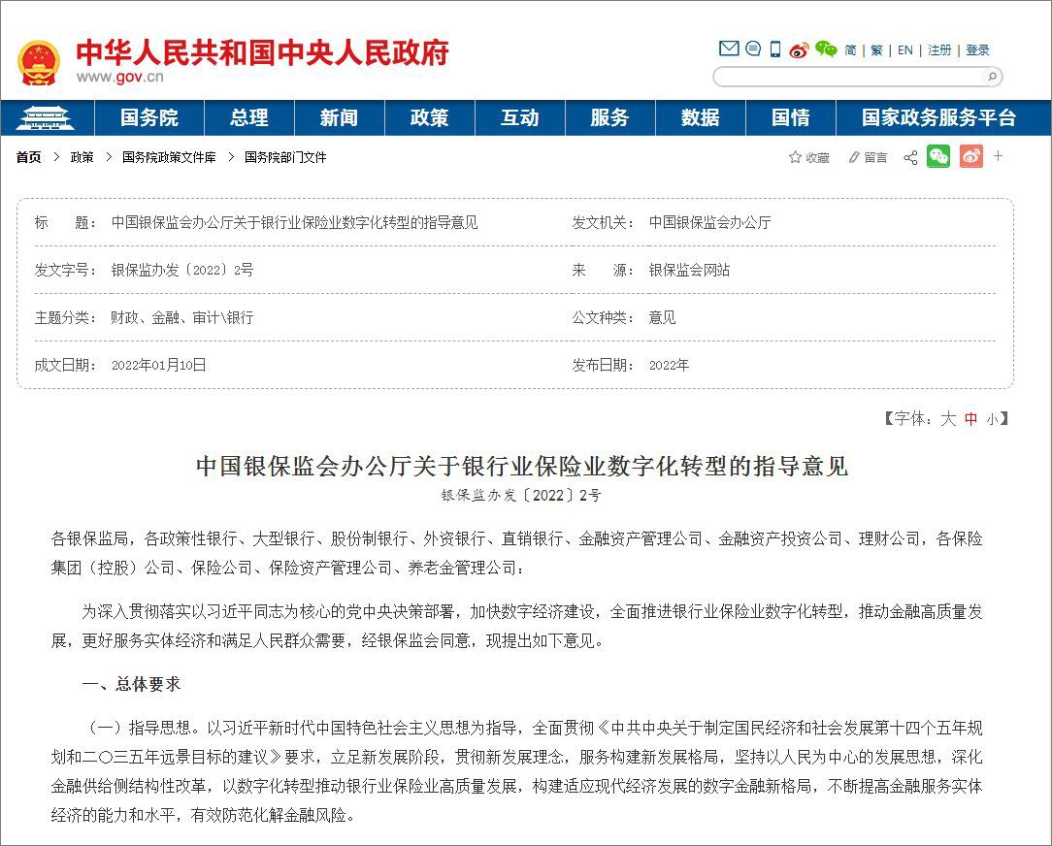1052x846 pixels.
Task: Go to 政策 in breadcrumb
Action: click(x=82, y=157)
